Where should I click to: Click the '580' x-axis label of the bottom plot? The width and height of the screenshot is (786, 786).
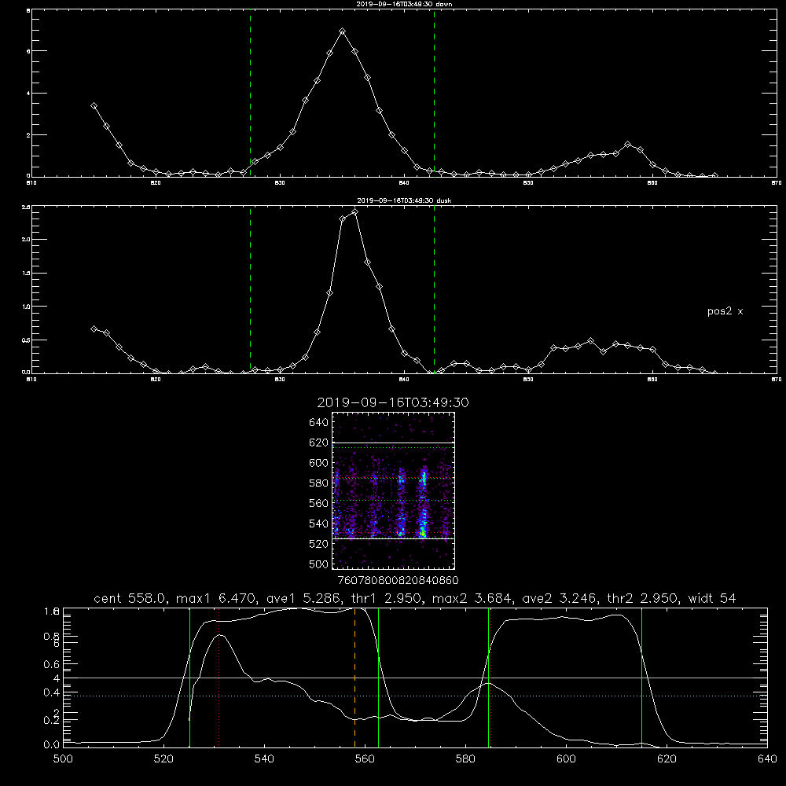coord(465,759)
